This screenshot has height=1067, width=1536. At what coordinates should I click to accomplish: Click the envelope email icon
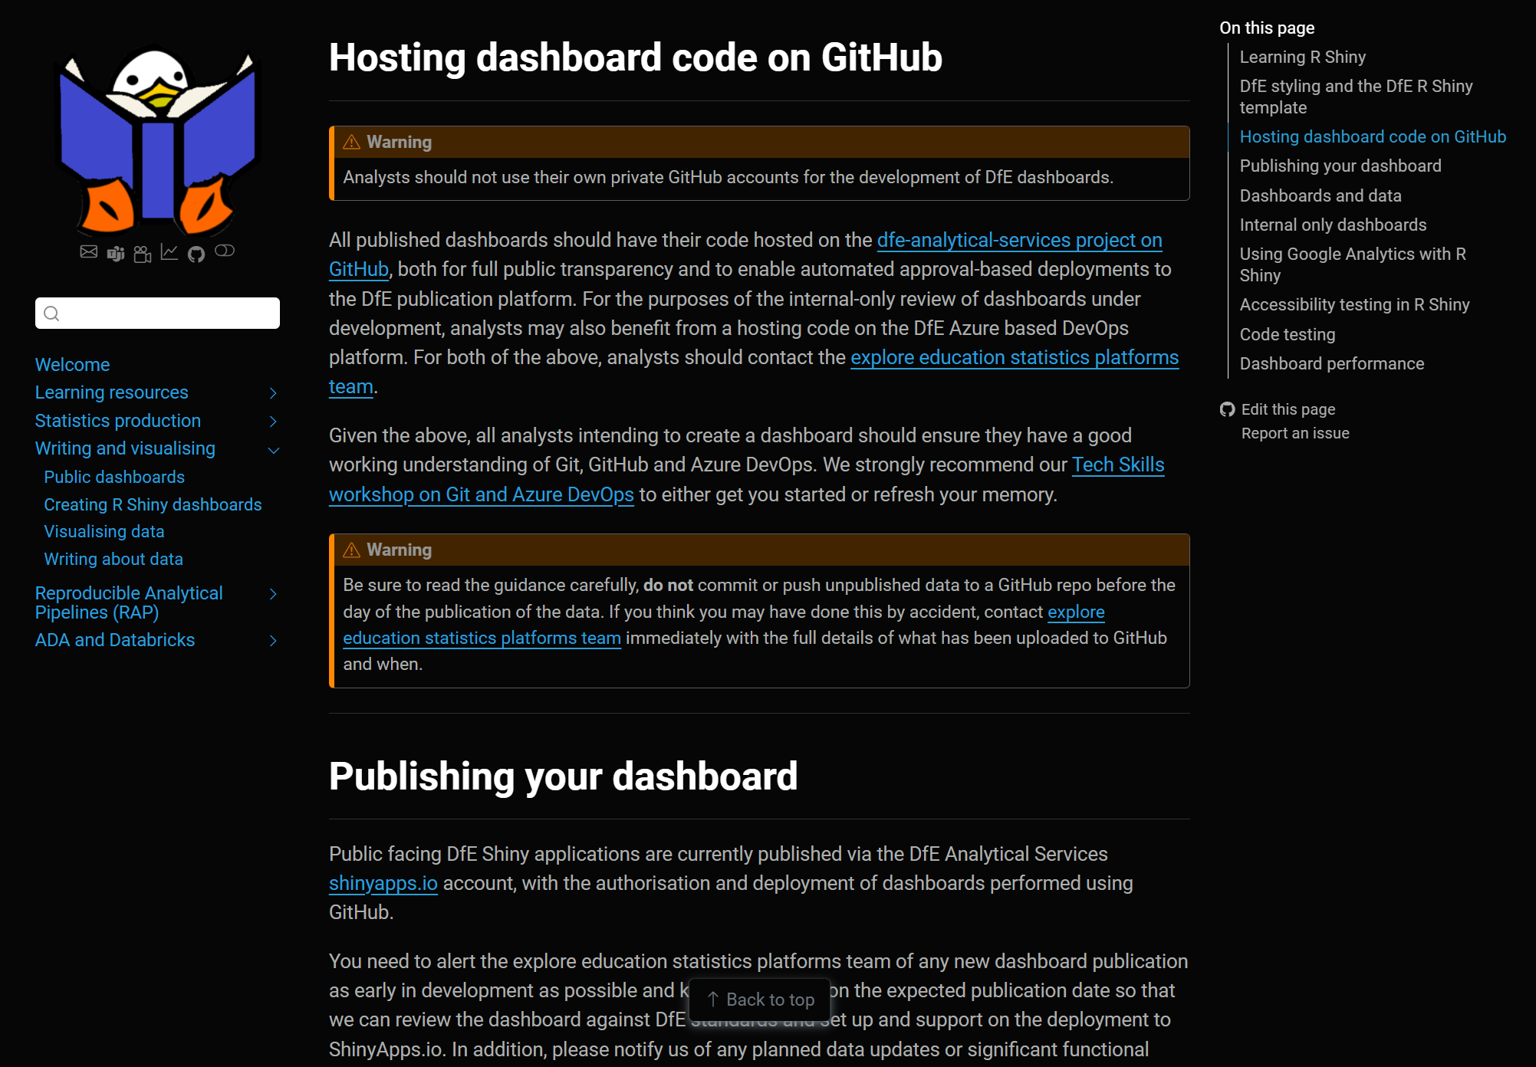89,252
